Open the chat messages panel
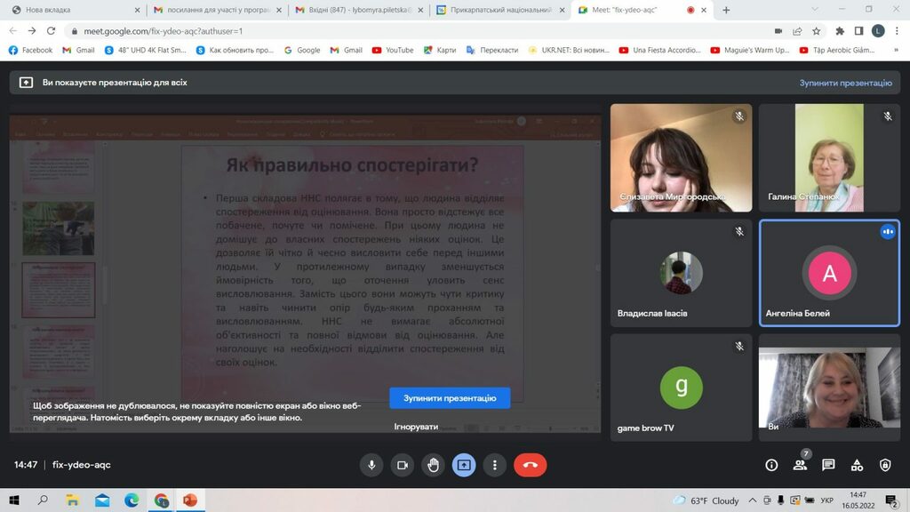Viewport: 910px width, 512px height. (828, 465)
